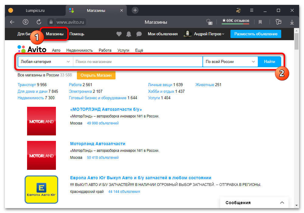Open favorites via the heart icon
304x213 pixels.
[119, 34]
